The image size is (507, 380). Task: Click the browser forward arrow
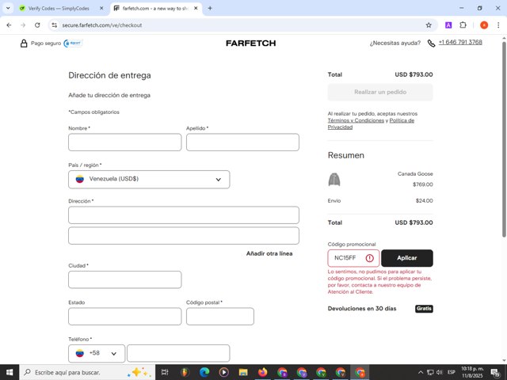tap(23, 25)
